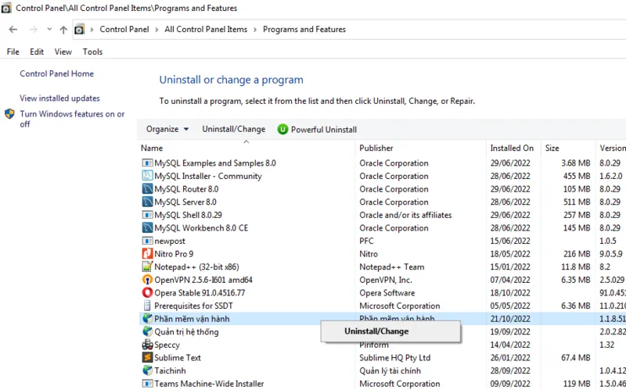Open the Tools menu
This screenshot has height=390, width=626.
[x=92, y=52]
